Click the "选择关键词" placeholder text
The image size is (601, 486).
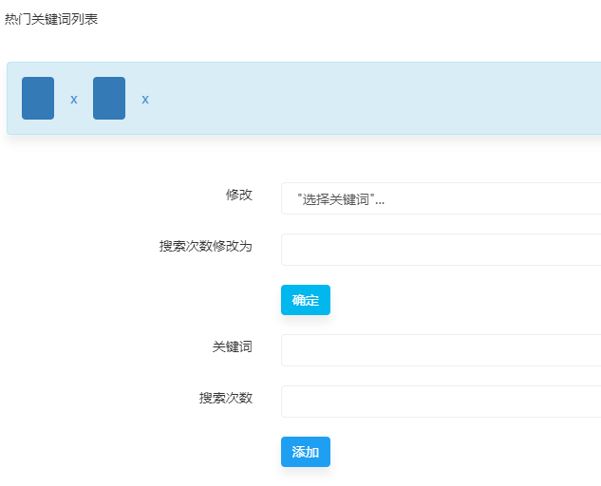(341, 199)
